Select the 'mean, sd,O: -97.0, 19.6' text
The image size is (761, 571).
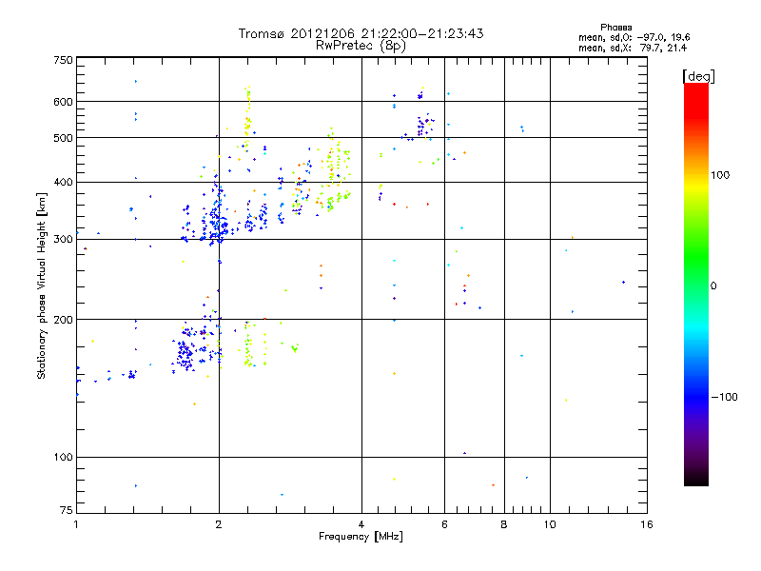[x=634, y=37]
